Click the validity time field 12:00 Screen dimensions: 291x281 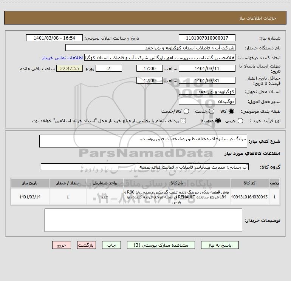(x=150, y=80)
